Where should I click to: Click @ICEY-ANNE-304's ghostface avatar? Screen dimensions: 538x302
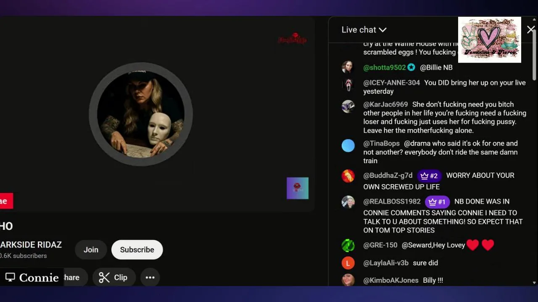click(x=348, y=85)
